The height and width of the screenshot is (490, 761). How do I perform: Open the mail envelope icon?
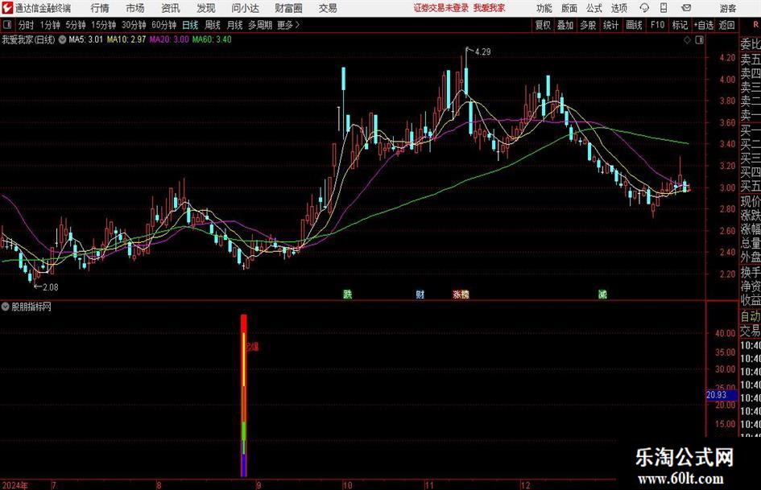(x=686, y=8)
